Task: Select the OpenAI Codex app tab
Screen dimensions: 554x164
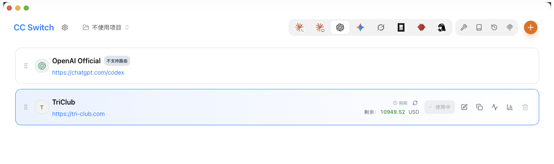Action: (x=340, y=28)
